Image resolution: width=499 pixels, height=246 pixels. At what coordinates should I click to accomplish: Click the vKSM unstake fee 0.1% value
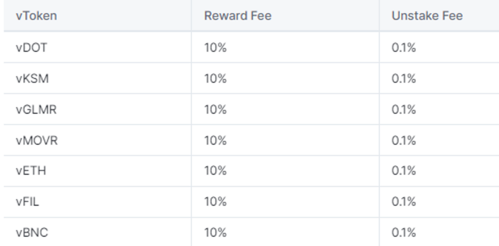click(403, 78)
